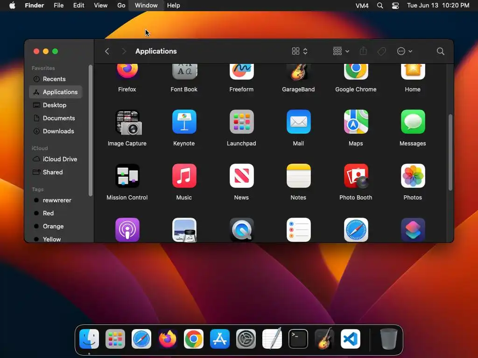Image resolution: width=478 pixels, height=358 pixels.
Task: Open the icon view switcher dropdown
Action: (x=300, y=51)
